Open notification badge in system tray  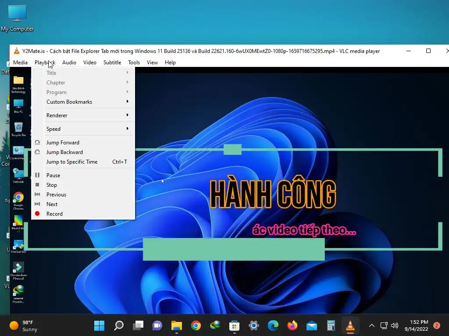point(436,325)
